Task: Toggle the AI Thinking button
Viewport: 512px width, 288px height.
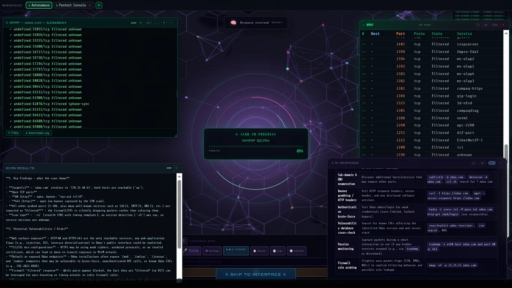Action: 236,251
